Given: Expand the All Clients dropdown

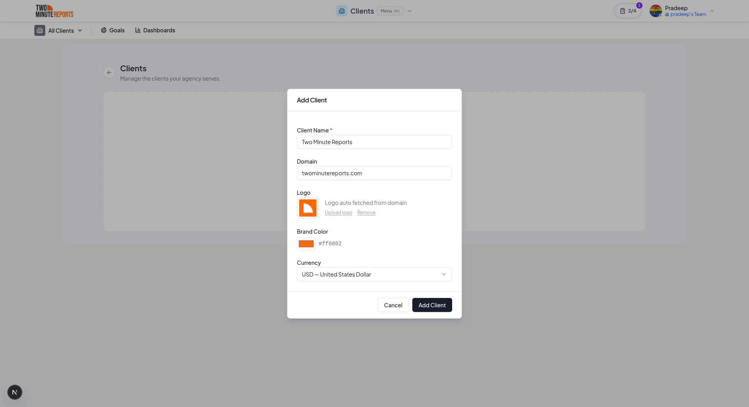Looking at the screenshot, I should point(80,30).
